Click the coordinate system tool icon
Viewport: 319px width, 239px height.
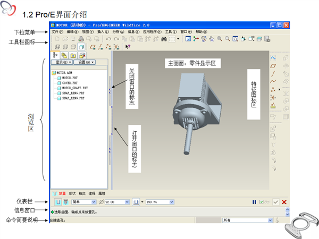point(273,97)
